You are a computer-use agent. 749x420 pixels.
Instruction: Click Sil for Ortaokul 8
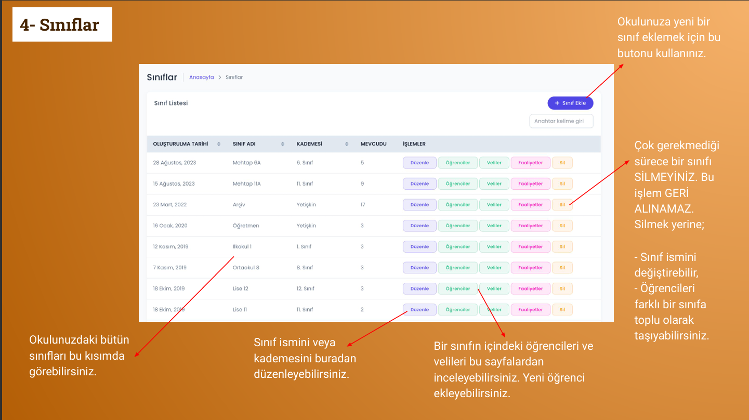tap(562, 268)
